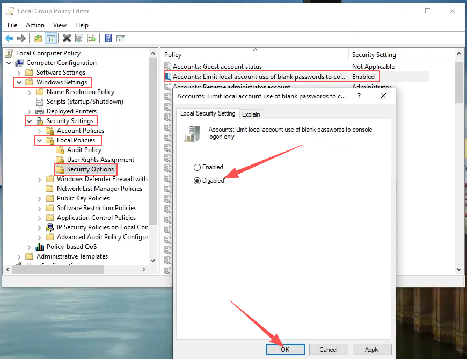The image size is (467, 359).
Task: Click the dialog's question mark help button
Action: pyautogui.click(x=359, y=96)
